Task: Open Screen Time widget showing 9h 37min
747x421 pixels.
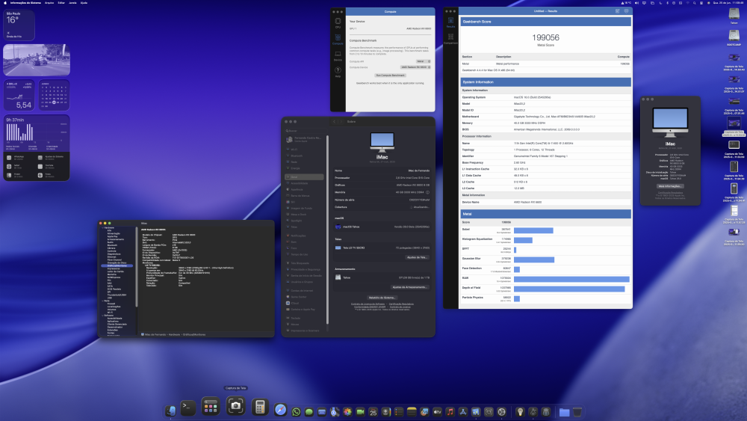Action: (x=37, y=148)
